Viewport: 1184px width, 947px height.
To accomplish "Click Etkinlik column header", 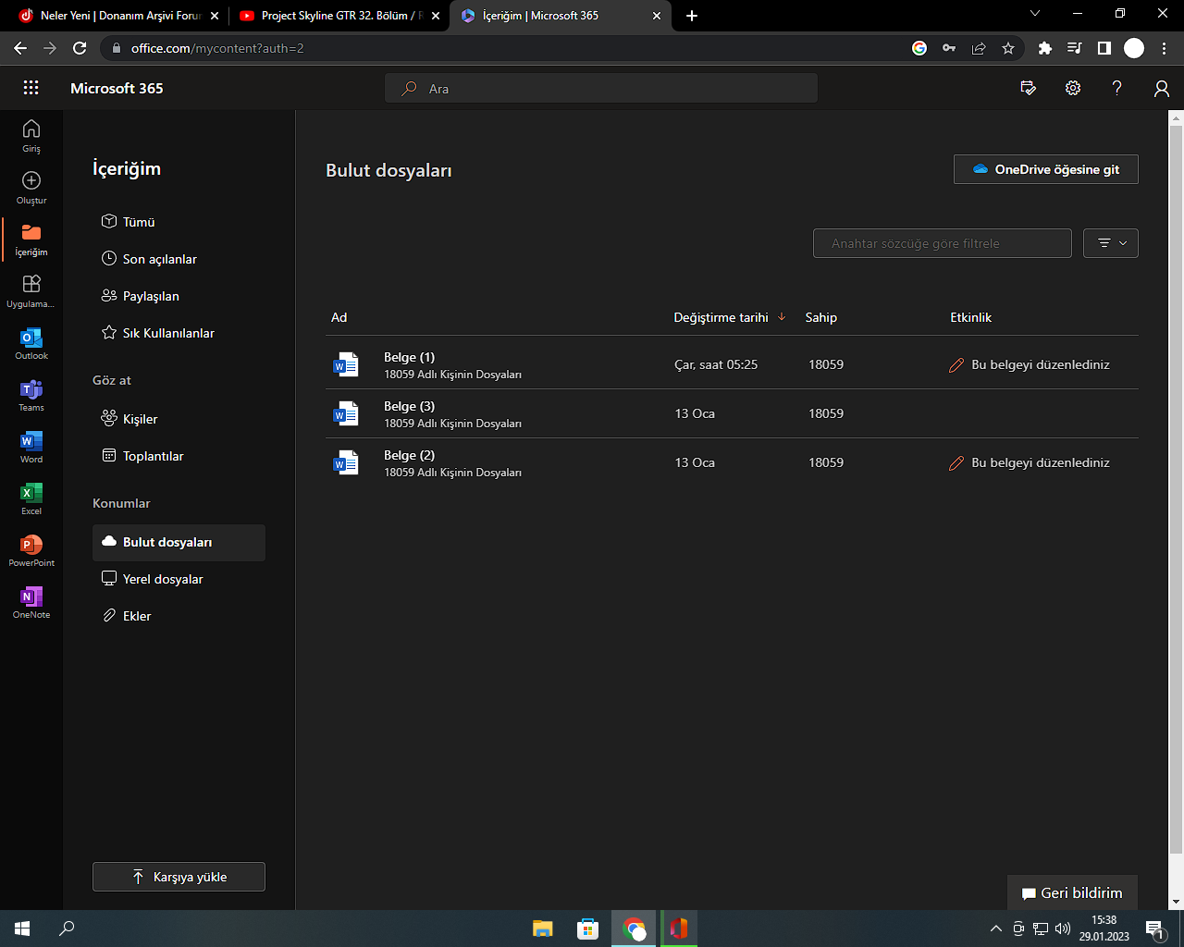I will 970,317.
